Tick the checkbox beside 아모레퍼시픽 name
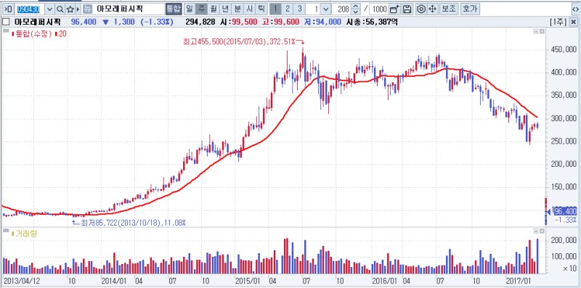 [6, 22]
